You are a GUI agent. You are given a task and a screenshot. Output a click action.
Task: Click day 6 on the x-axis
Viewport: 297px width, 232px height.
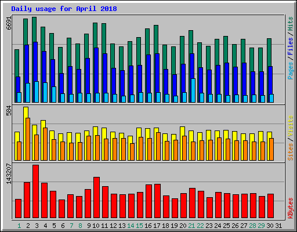63,226
